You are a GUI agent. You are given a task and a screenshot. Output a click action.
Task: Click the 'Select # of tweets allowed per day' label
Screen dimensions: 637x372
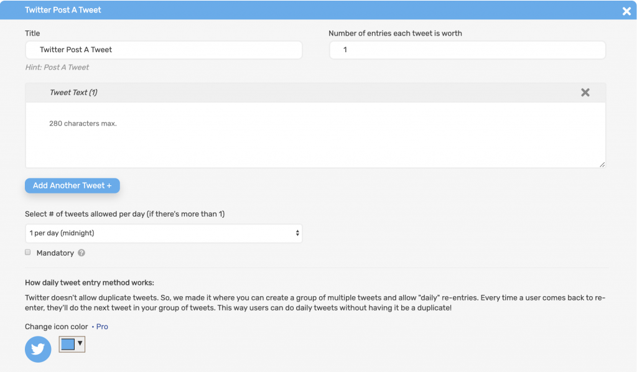(124, 214)
